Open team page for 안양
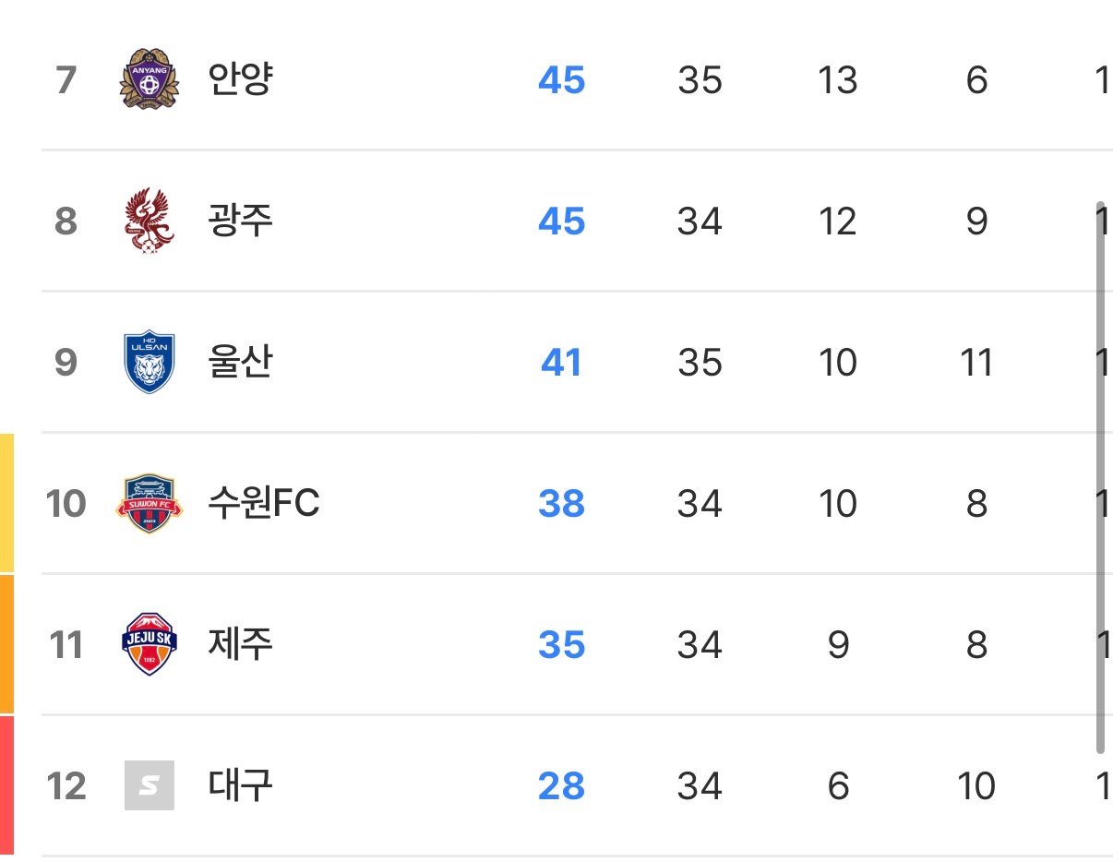The image size is (1113, 862). click(x=241, y=80)
